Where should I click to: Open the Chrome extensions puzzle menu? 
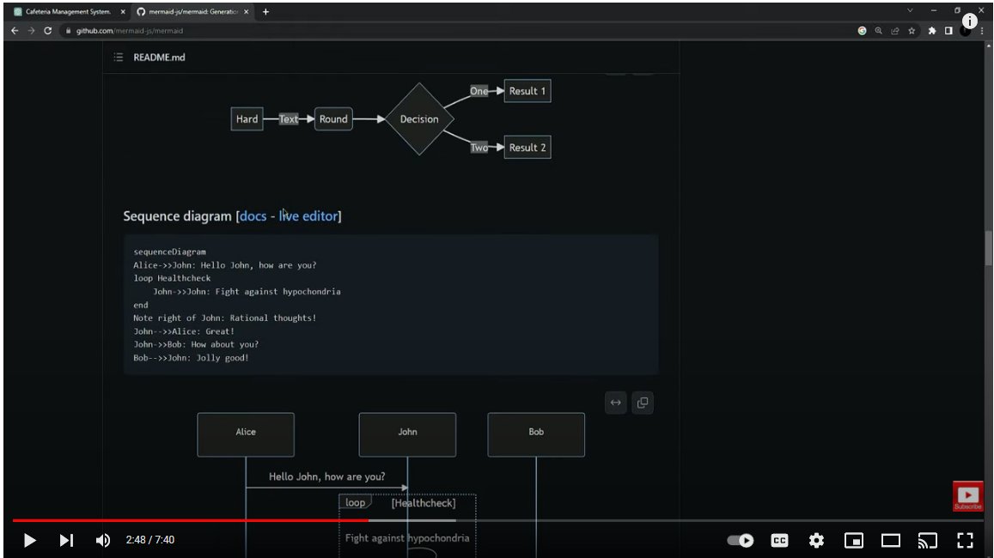930,30
